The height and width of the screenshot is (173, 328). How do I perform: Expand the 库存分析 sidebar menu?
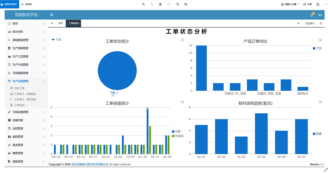coord(25,32)
